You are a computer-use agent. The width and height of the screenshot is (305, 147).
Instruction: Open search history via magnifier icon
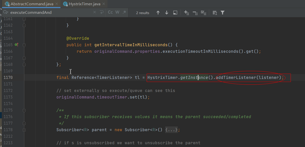(6, 12)
